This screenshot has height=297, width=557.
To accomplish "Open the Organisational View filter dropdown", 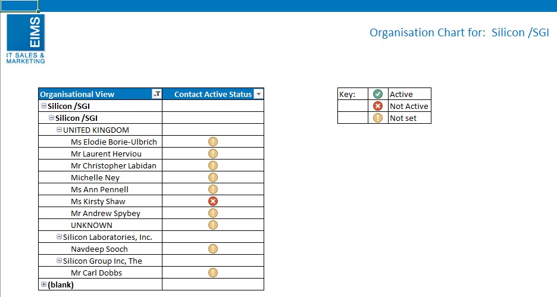I will pos(157,94).
